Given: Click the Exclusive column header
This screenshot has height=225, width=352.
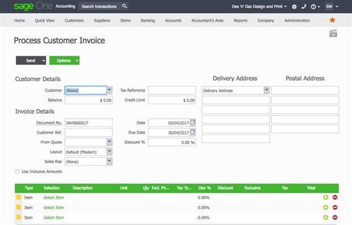Looking at the screenshot, I should (x=252, y=188).
